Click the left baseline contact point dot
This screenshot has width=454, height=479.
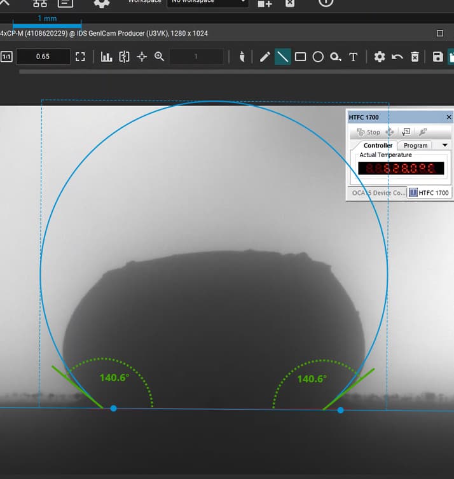click(x=113, y=408)
